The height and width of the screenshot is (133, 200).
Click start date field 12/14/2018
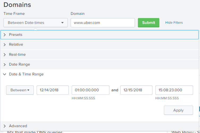53,90
